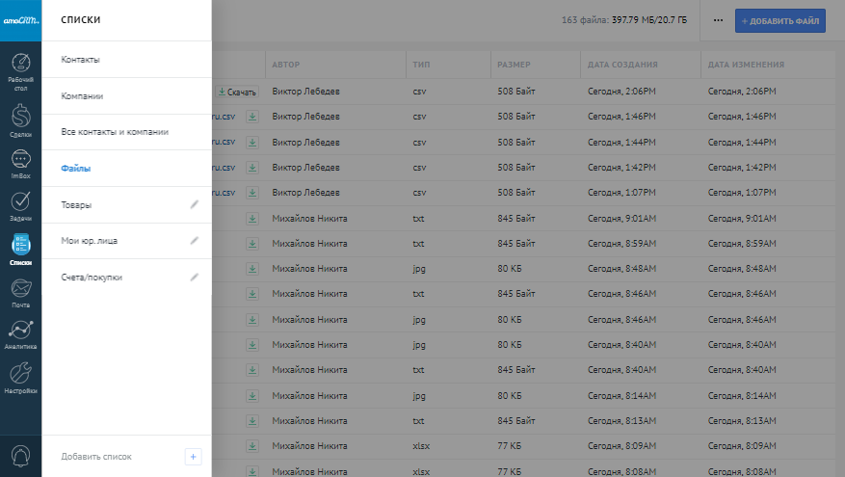This screenshot has height=477, width=845.
Task: Open the ImBox chat icon
Action: 20,162
